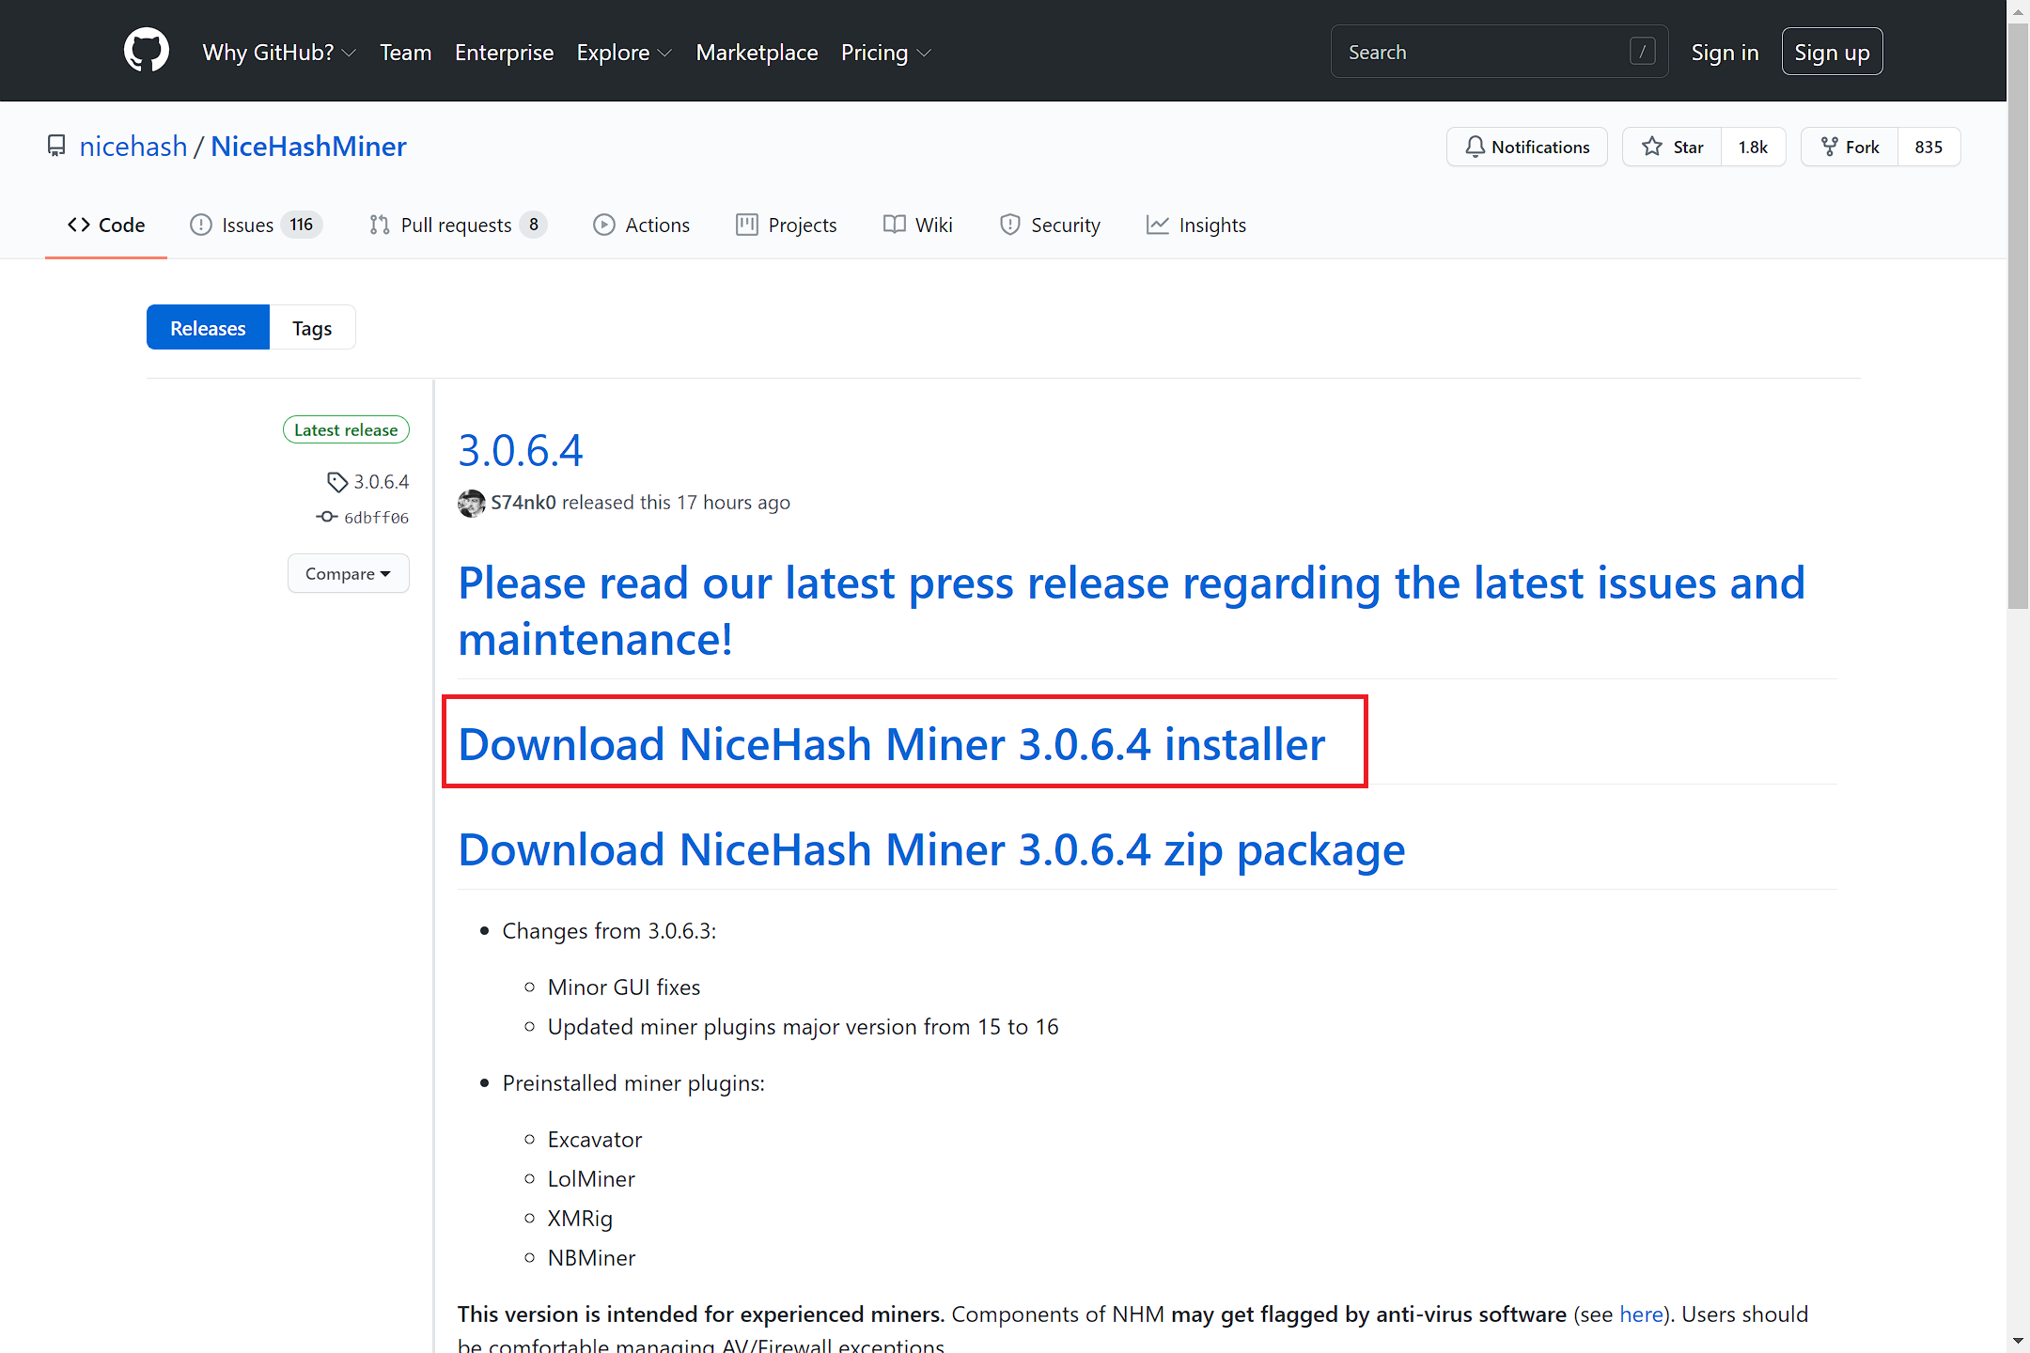Open the latest press release link

[x=1132, y=611]
